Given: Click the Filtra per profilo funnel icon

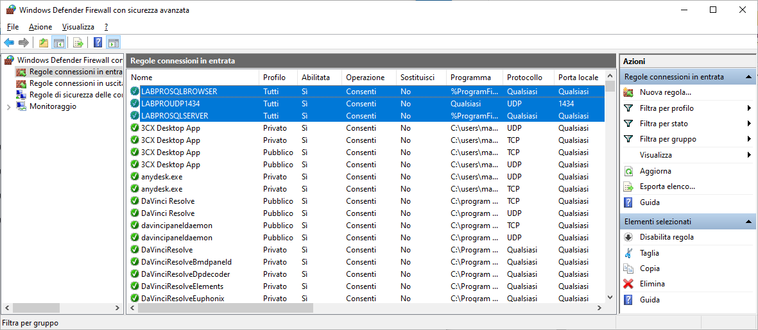Looking at the screenshot, I should click(628, 108).
